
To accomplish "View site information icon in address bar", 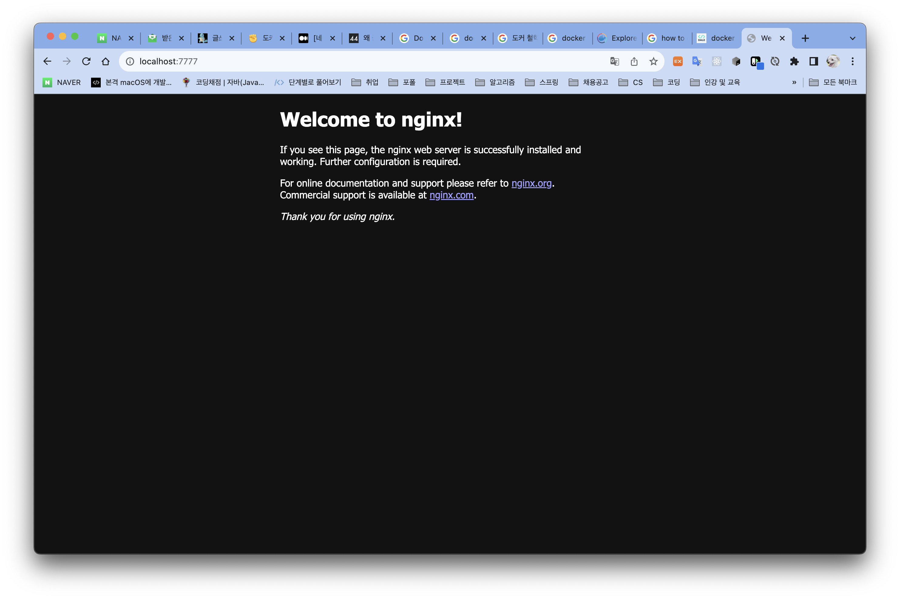I will [130, 61].
